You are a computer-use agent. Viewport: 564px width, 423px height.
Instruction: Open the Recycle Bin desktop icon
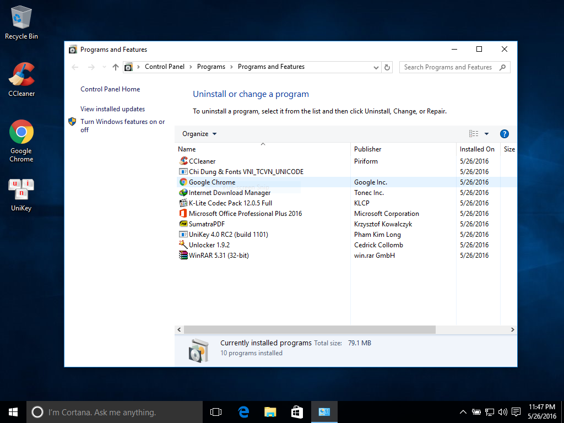click(21, 22)
